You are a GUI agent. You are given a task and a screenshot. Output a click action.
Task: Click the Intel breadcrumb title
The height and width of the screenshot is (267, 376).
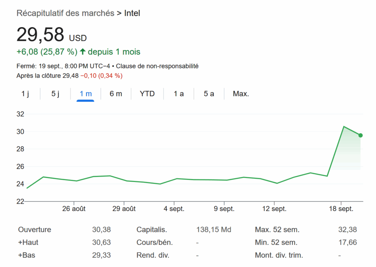132,13
